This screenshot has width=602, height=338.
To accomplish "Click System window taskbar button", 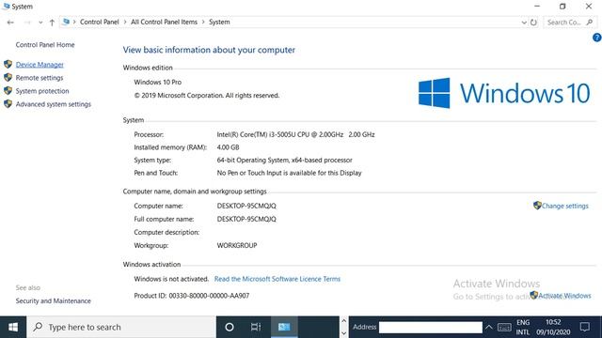I will coord(284,327).
